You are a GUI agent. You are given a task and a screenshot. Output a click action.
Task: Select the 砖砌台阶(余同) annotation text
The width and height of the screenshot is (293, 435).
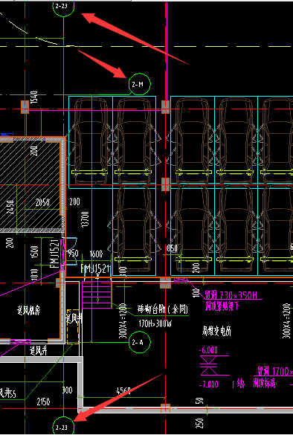click(x=163, y=309)
